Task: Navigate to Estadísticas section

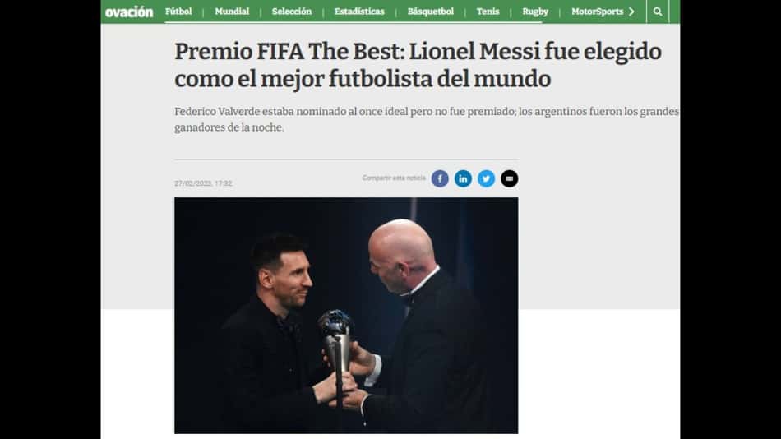Action: [x=359, y=12]
